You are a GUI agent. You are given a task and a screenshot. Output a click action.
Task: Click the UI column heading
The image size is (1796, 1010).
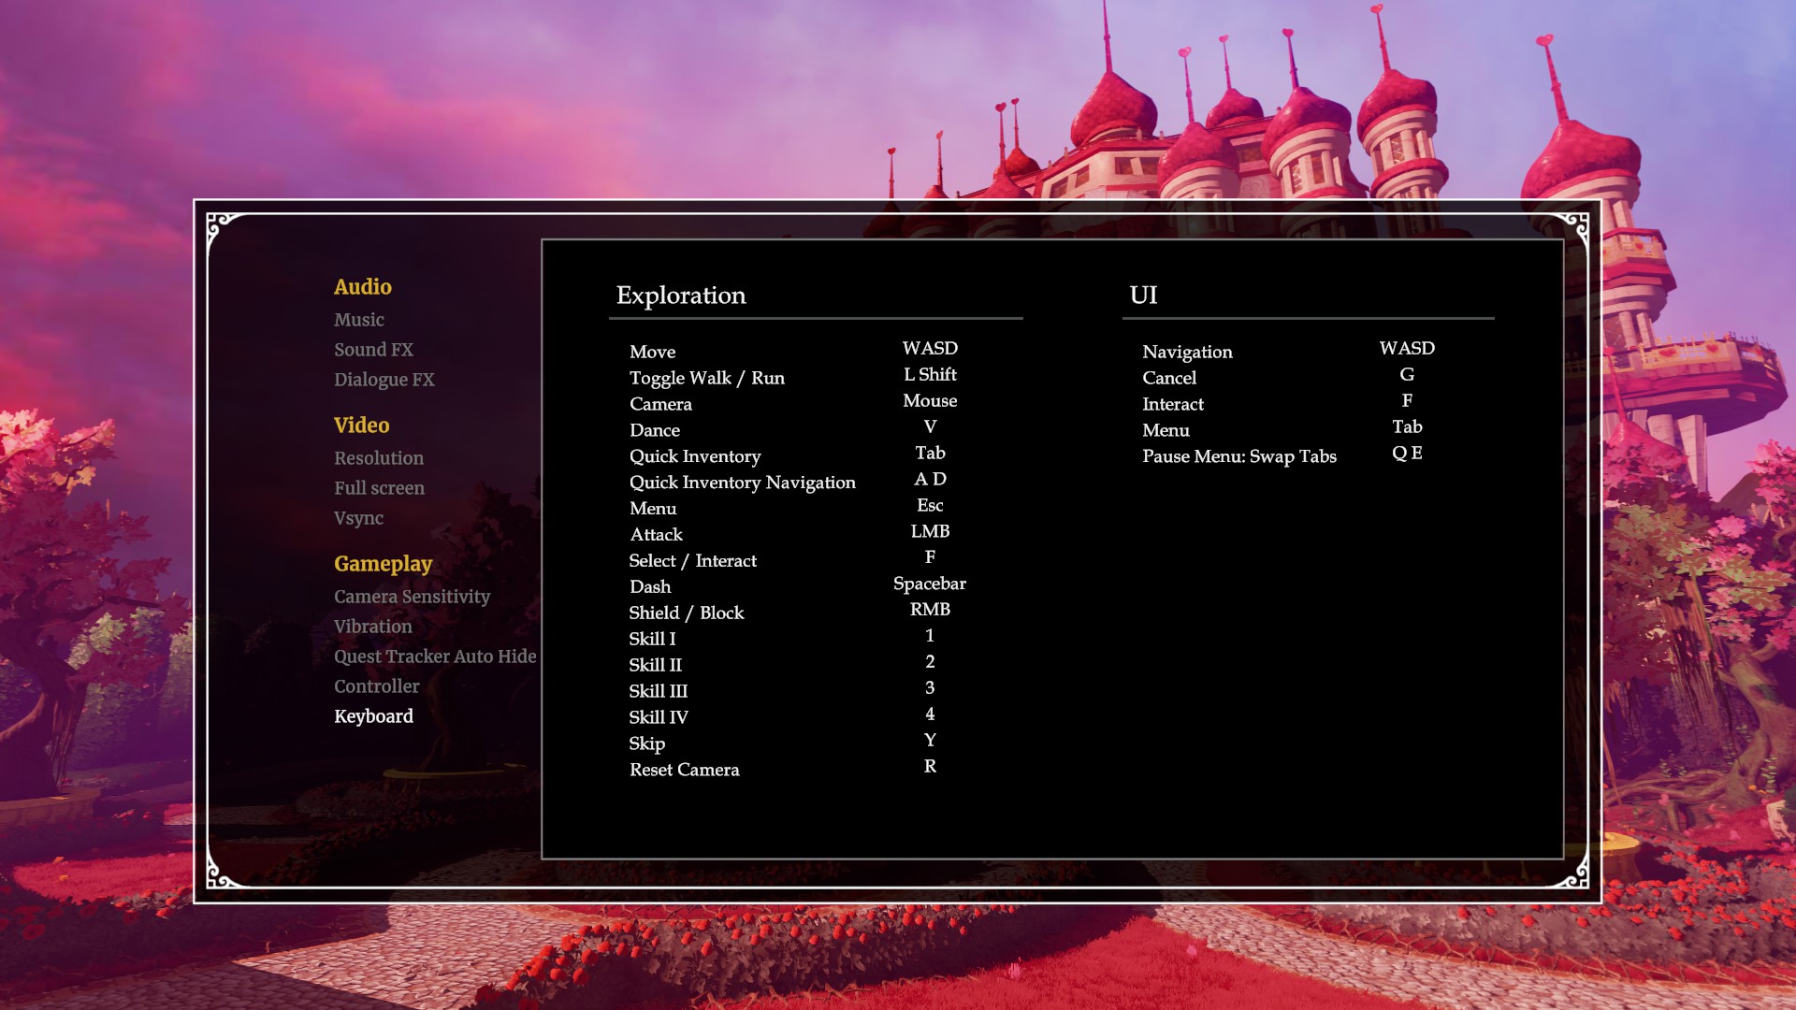[1143, 296]
